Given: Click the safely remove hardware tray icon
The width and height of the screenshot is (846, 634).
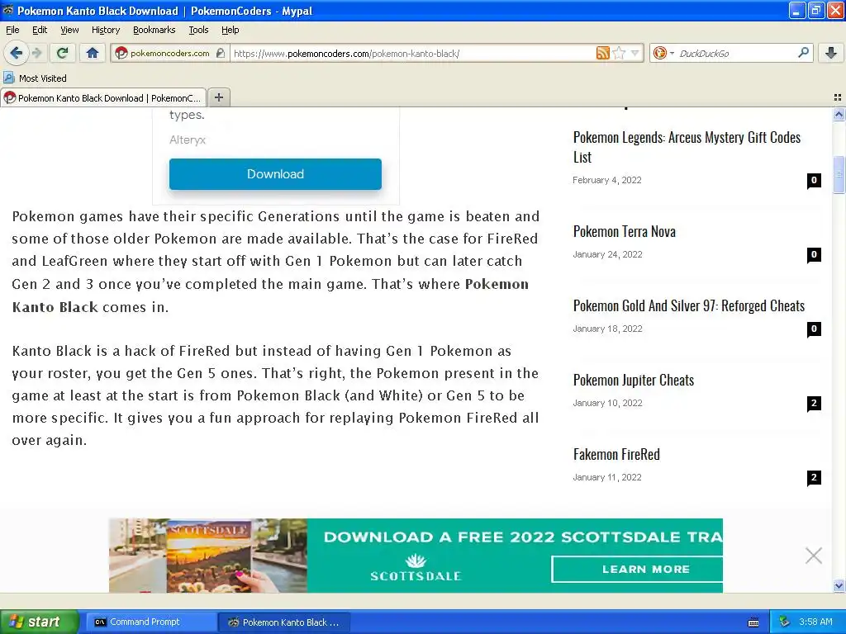Looking at the screenshot, I should [x=785, y=622].
